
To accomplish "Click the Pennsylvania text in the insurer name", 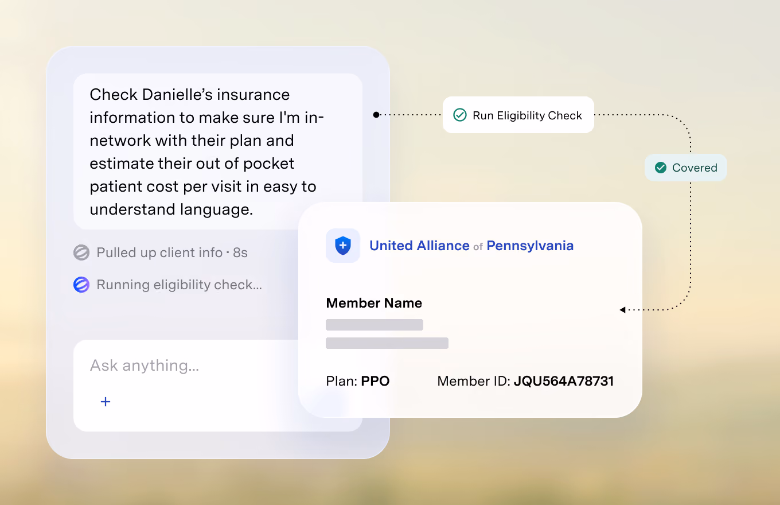I will tap(530, 246).
